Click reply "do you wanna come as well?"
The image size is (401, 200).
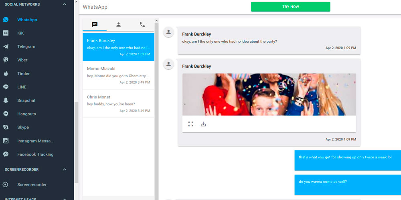[x=323, y=182]
